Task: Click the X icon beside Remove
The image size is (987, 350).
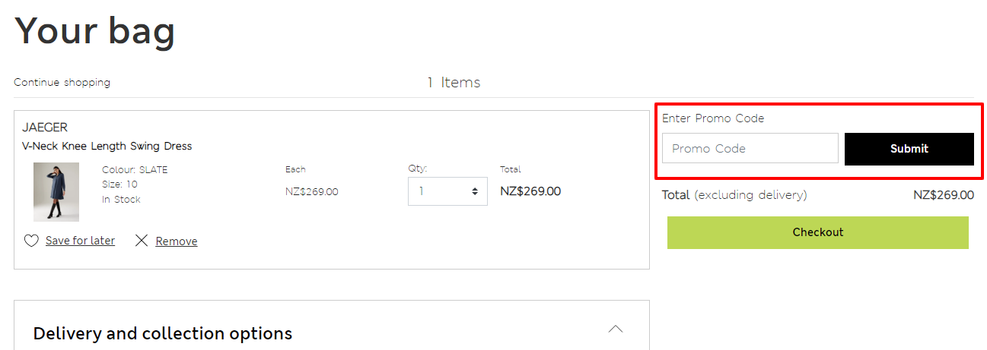Action: click(x=142, y=241)
